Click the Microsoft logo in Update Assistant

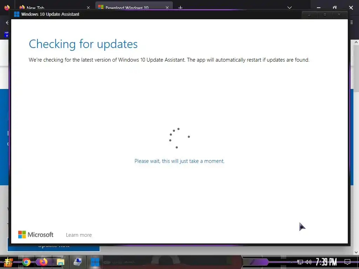click(36, 234)
